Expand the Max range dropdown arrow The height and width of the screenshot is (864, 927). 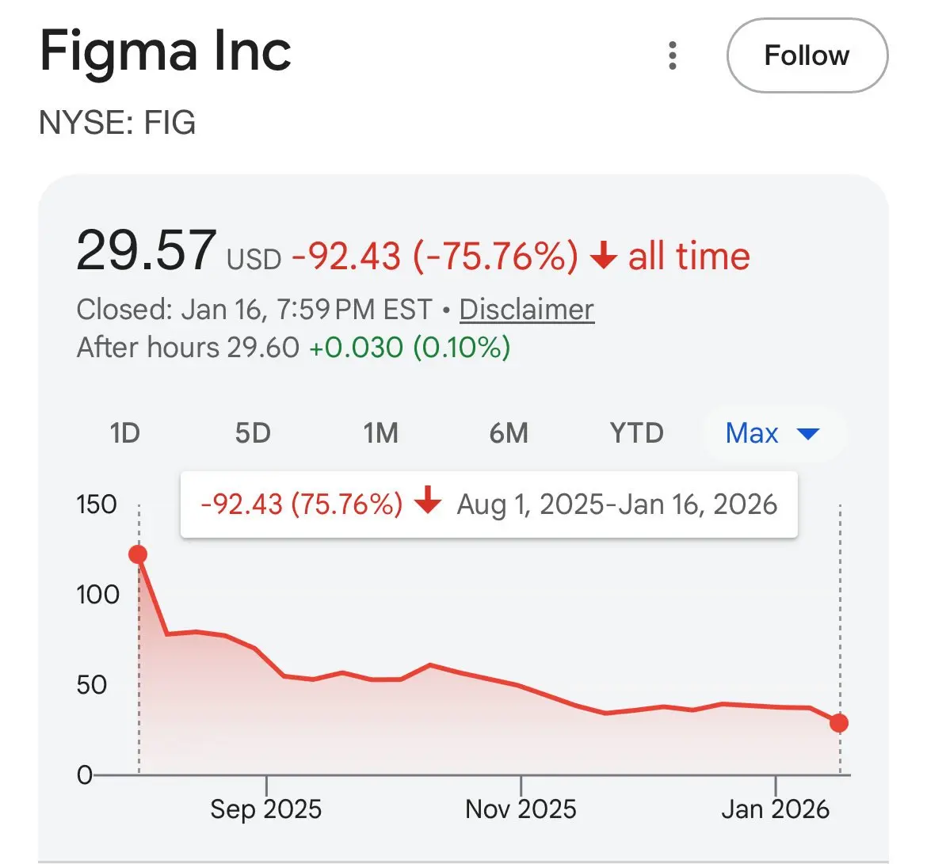[807, 434]
